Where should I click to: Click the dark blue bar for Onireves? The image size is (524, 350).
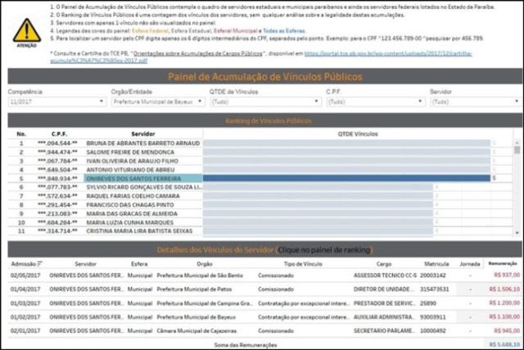click(x=346, y=178)
